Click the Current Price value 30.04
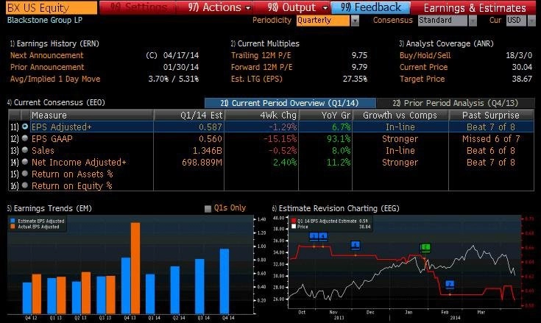This screenshot has height=323, width=541. [x=522, y=67]
